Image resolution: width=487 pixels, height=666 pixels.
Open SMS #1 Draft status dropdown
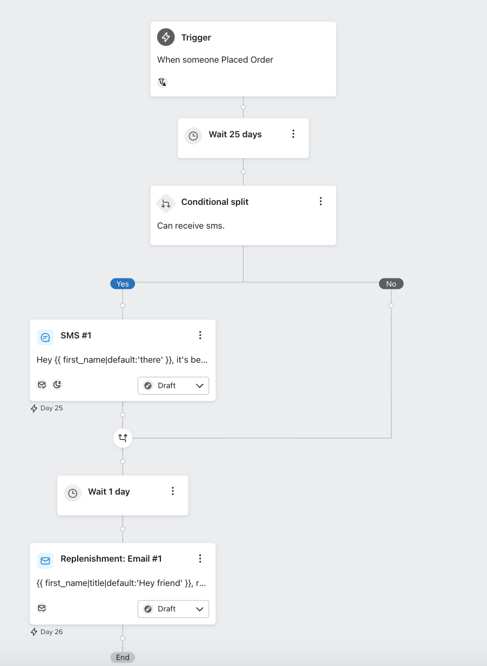pyautogui.click(x=173, y=385)
